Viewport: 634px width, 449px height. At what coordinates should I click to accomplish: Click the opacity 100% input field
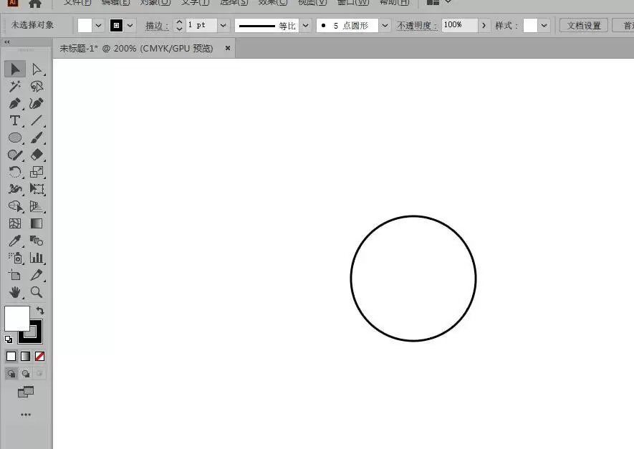459,25
